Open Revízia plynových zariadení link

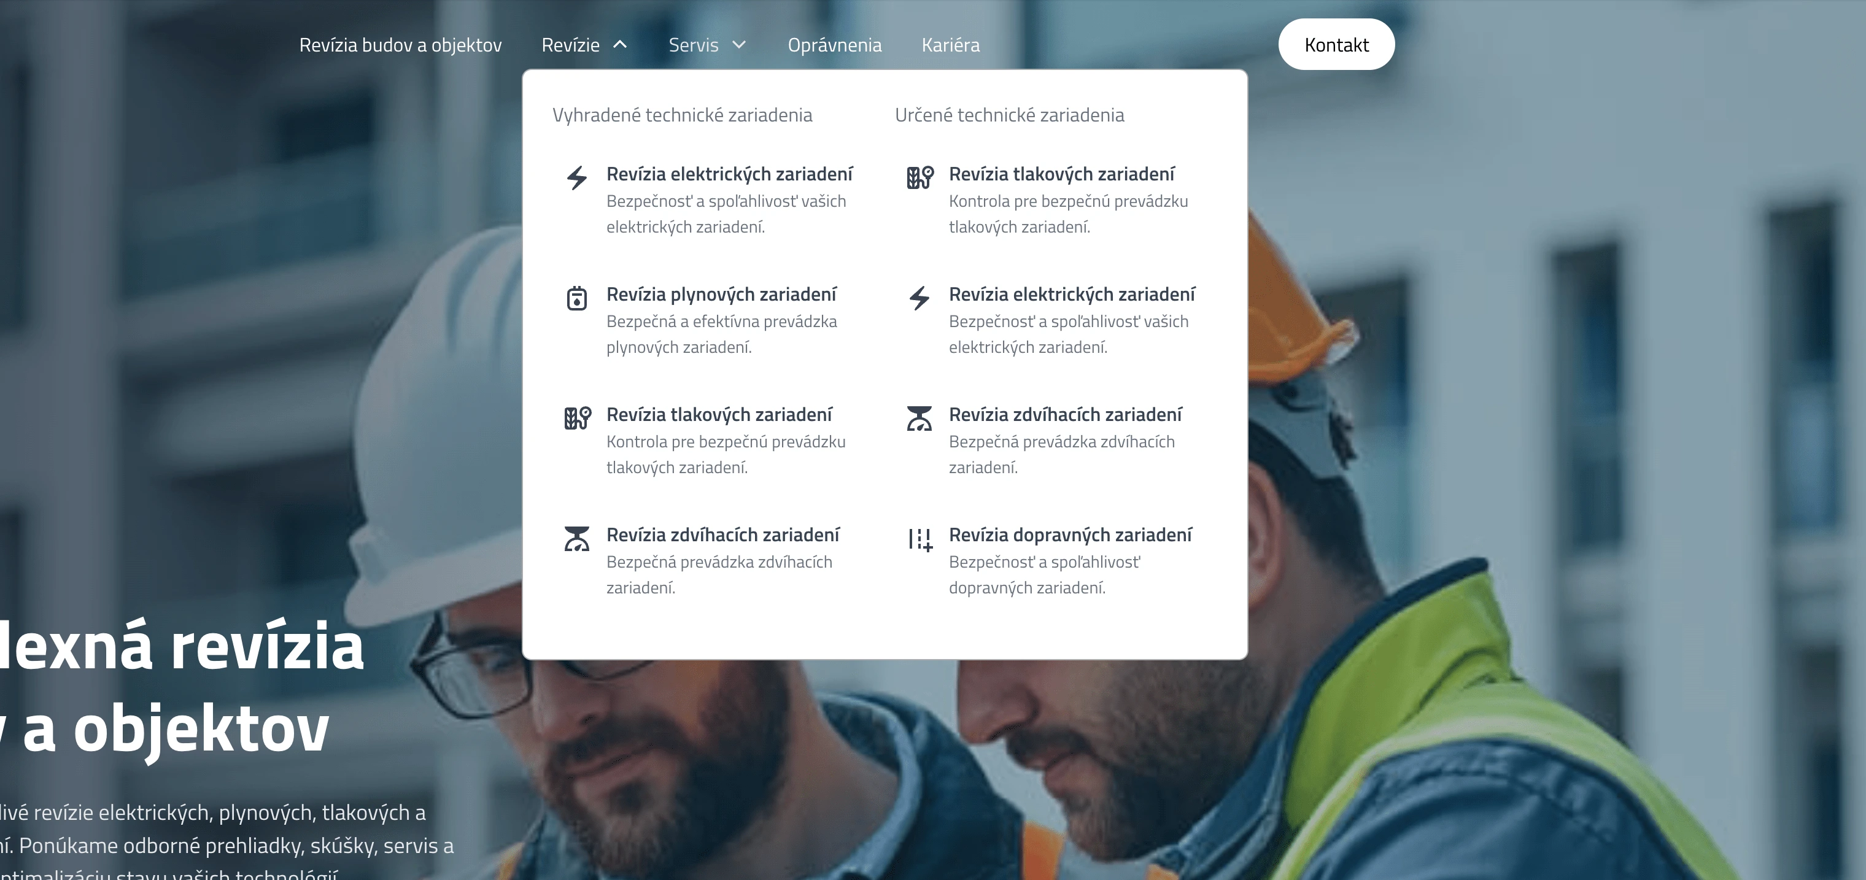721,294
